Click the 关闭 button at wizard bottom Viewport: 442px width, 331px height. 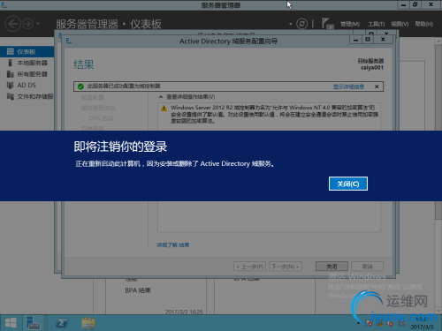tap(331, 267)
